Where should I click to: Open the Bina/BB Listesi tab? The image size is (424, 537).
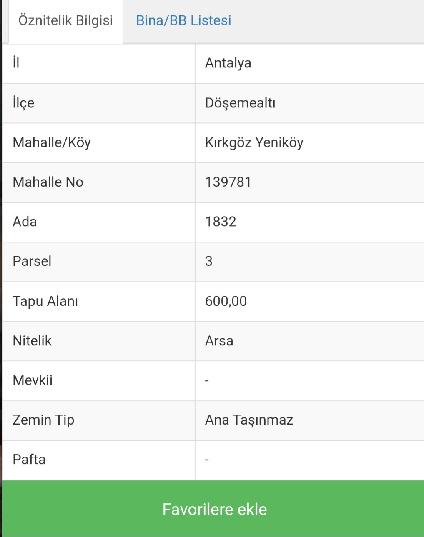[x=183, y=20]
